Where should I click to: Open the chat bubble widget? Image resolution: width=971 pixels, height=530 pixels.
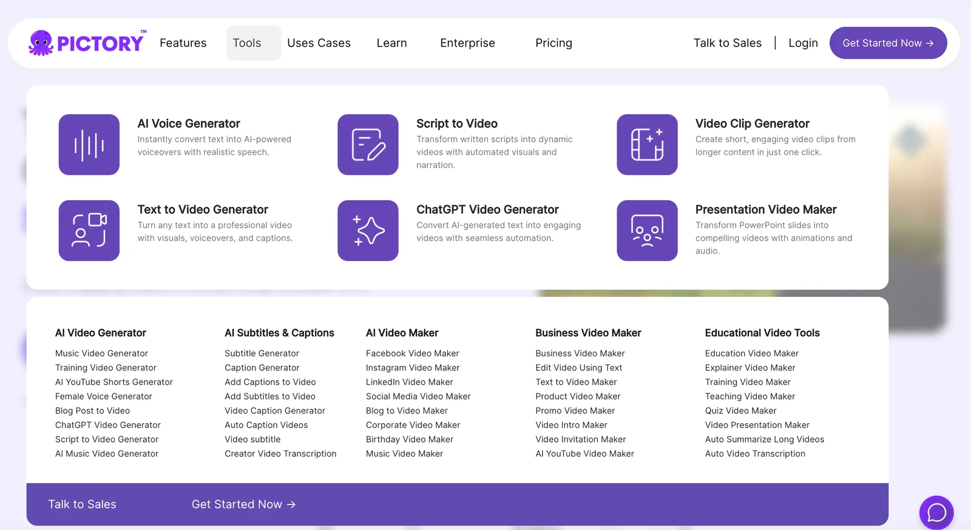(936, 512)
